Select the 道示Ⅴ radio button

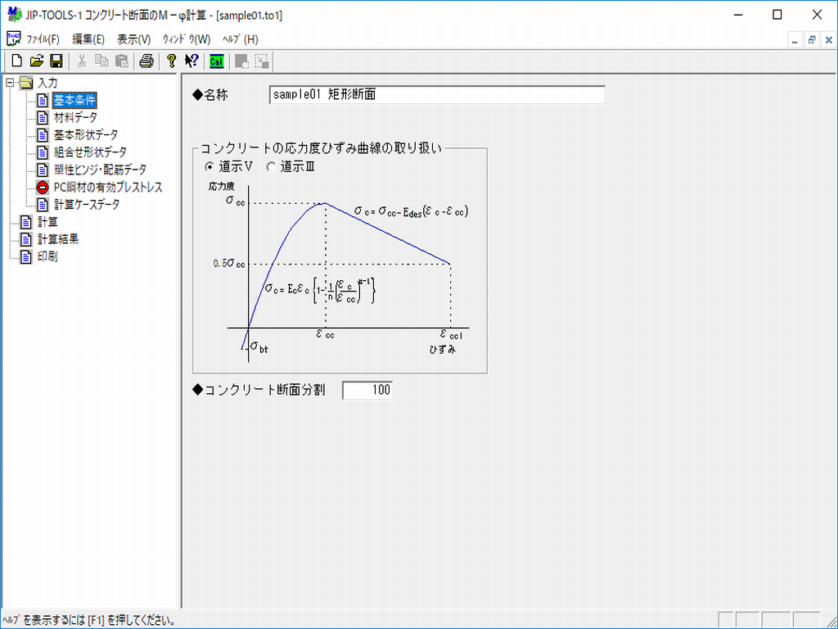coord(209,166)
